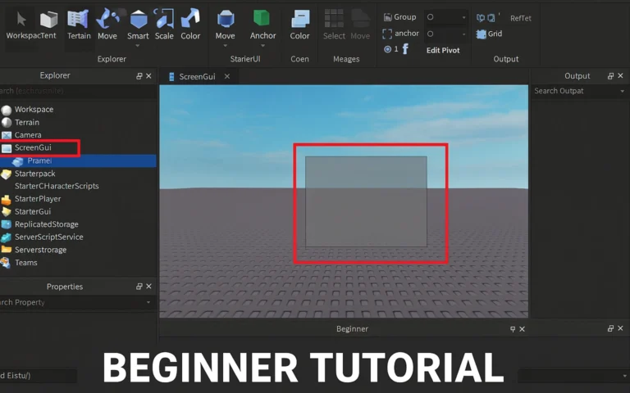The image size is (630, 393).
Task: Toggle the anchor option in toolbar
Action: pyautogui.click(x=388, y=34)
